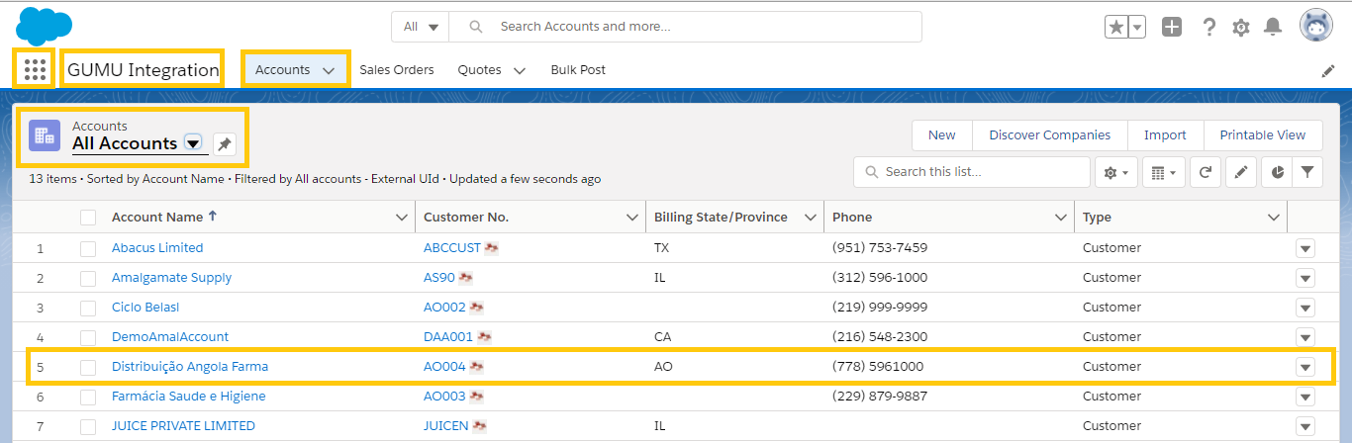Open the Setup gear icon

click(x=1241, y=27)
